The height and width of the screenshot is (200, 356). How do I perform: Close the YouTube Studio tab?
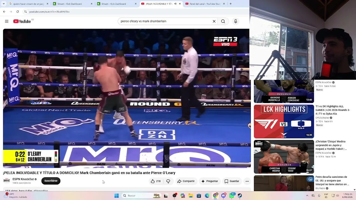pyautogui.click(x=224, y=4)
